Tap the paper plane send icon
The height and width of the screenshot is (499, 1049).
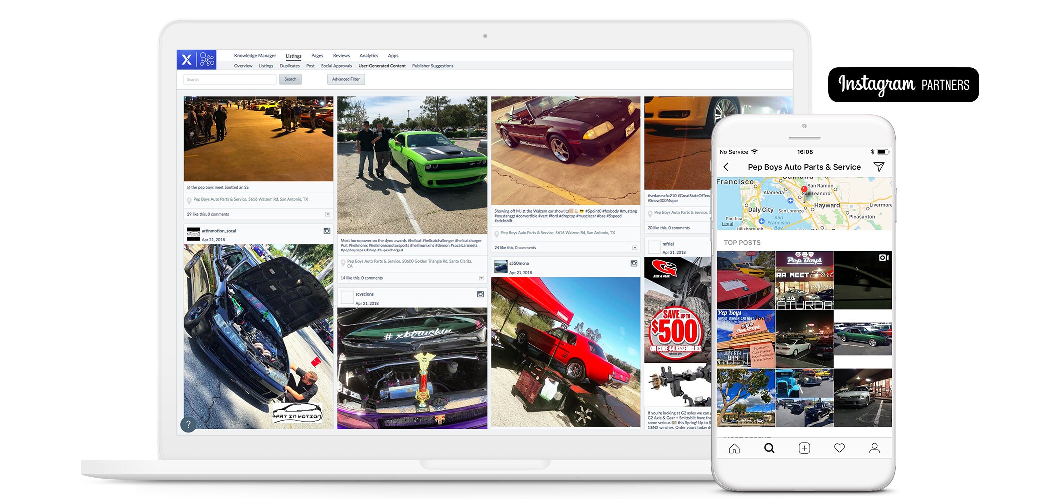(879, 167)
